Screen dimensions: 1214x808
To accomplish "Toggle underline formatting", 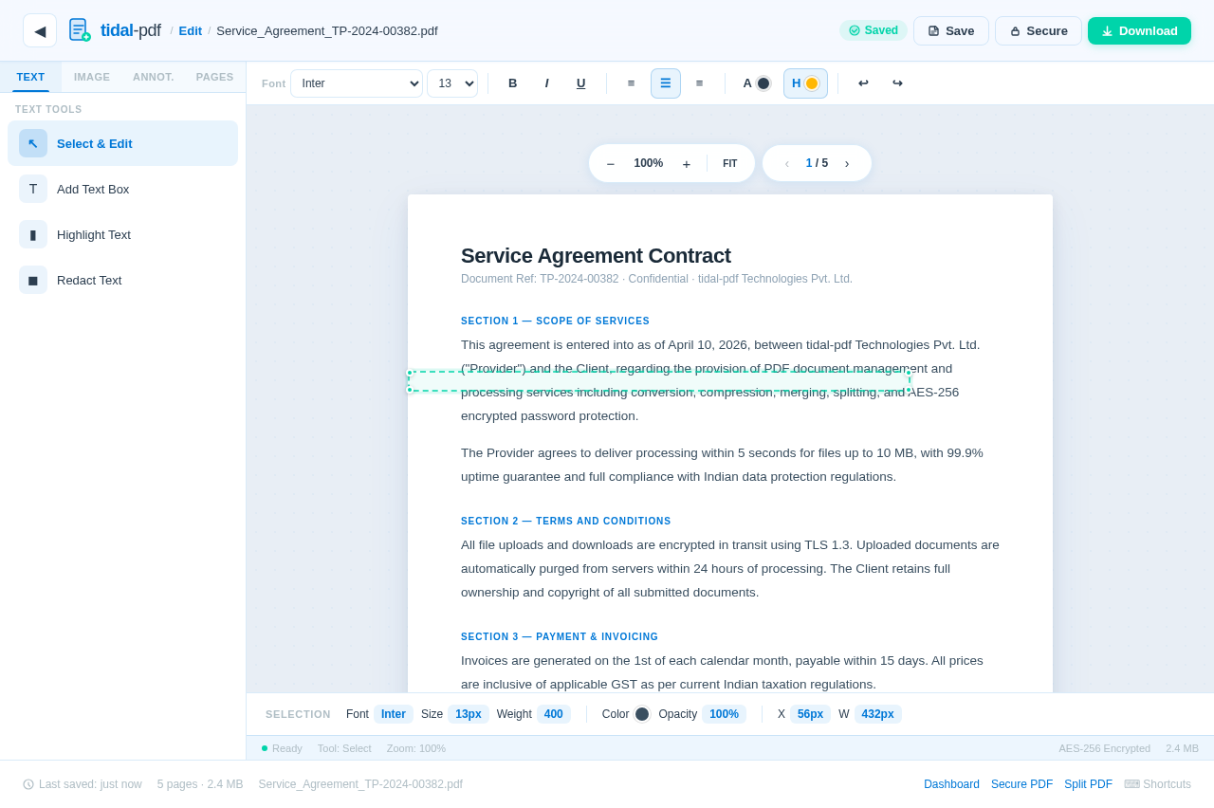I will pyautogui.click(x=581, y=83).
